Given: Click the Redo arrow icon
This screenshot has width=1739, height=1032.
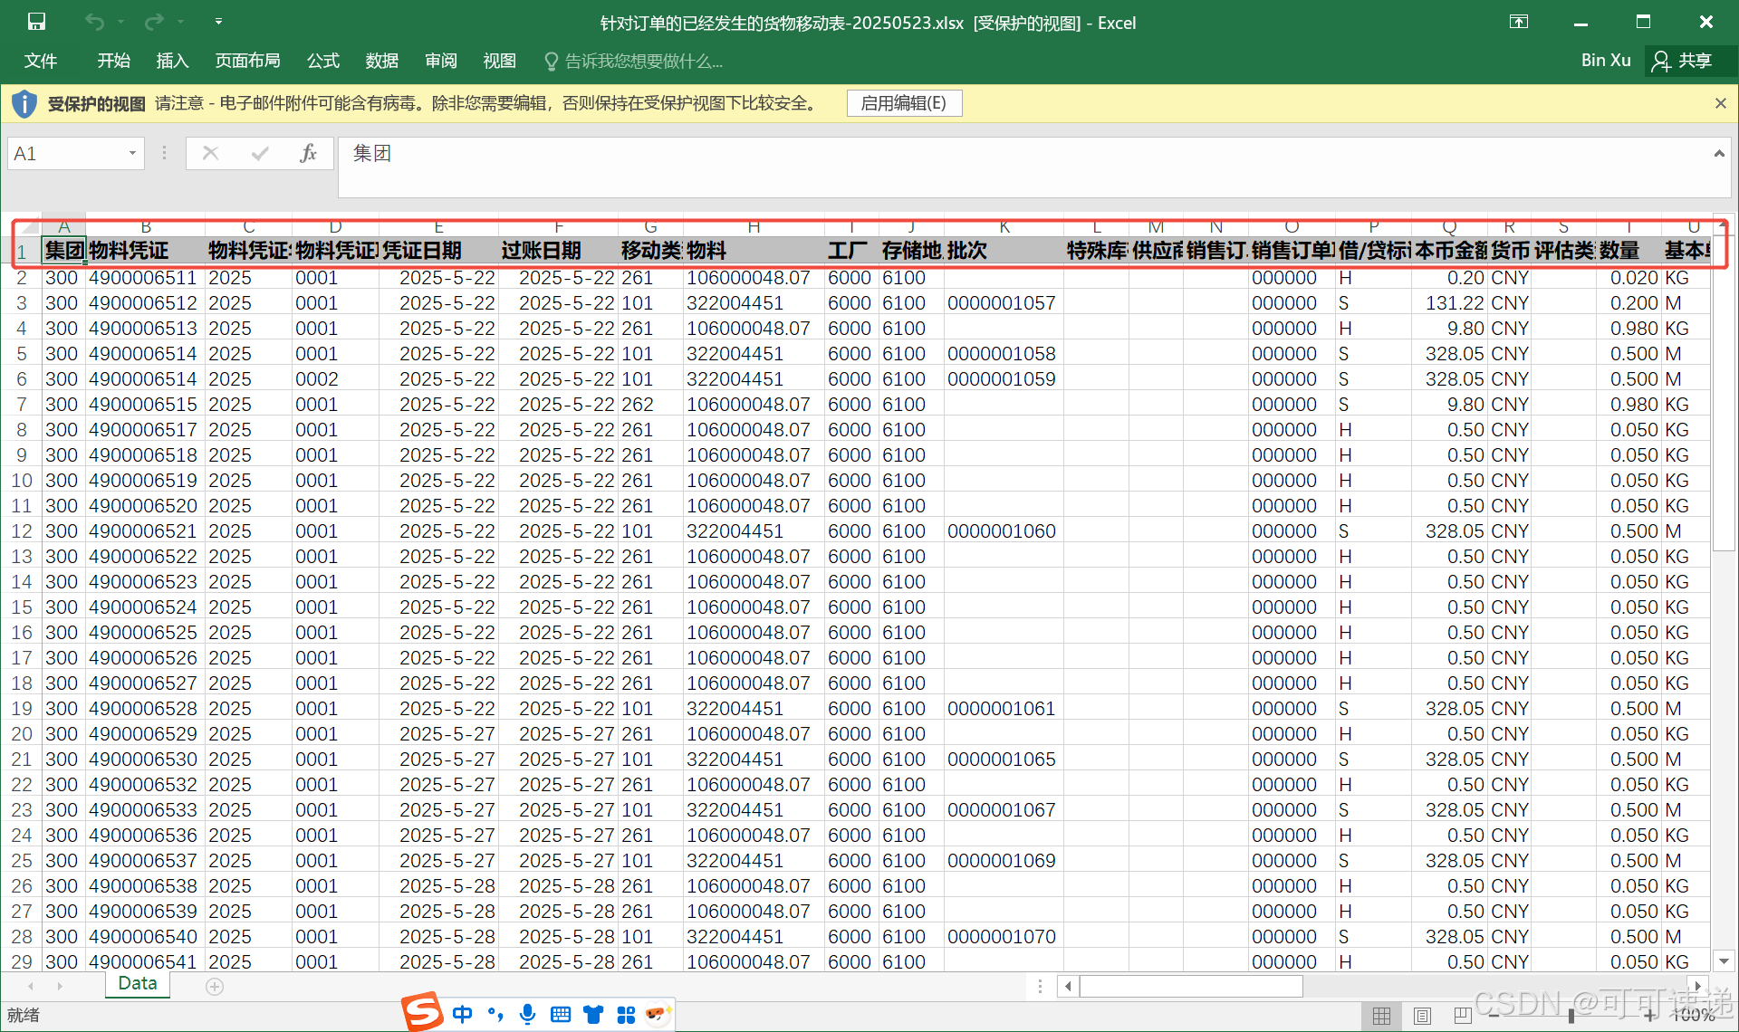Looking at the screenshot, I should coord(155,22).
